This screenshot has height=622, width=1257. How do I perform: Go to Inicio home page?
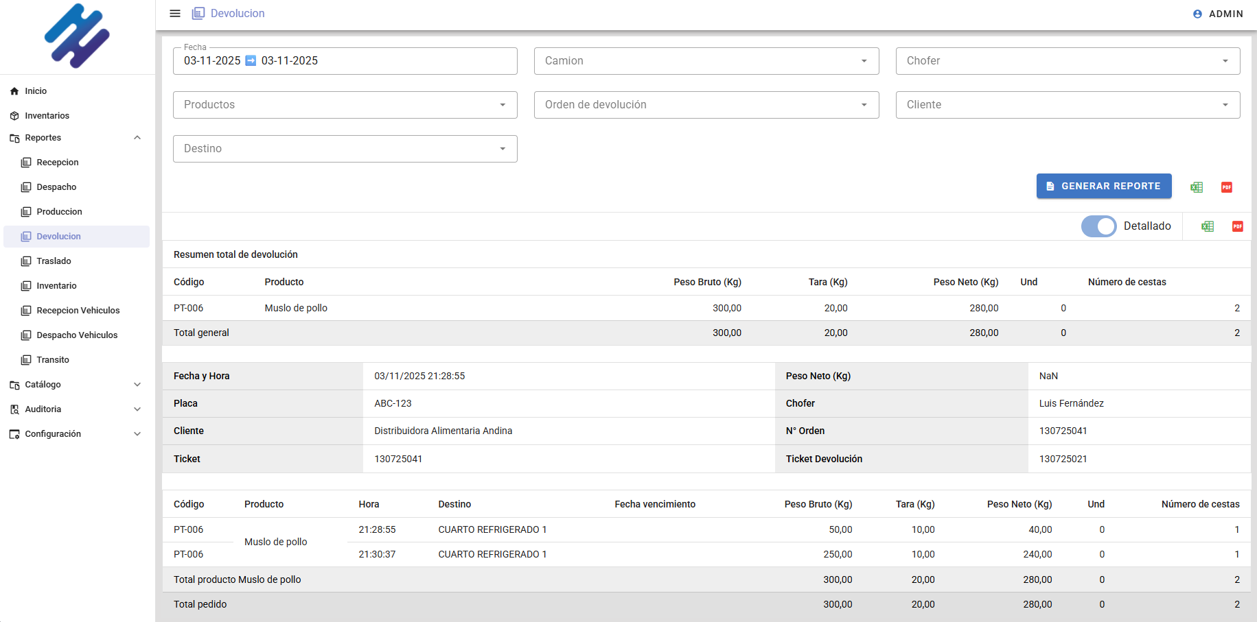coord(36,91)
